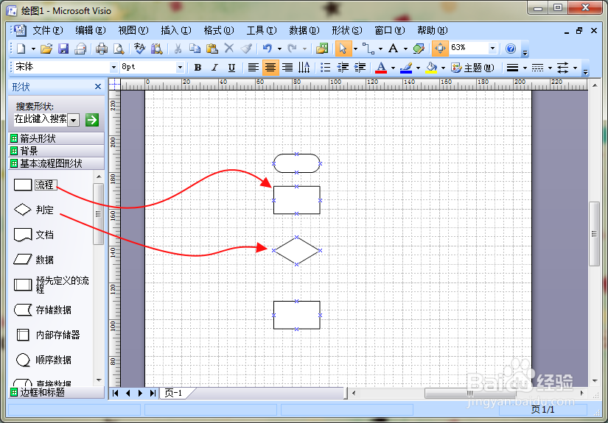Run the spelling check icon
Screen dimensions: 608x423
click(139, 49)
